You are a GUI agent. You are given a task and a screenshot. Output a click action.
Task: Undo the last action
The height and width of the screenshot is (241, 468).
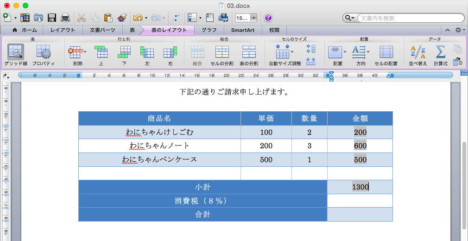tap(138, 18)
